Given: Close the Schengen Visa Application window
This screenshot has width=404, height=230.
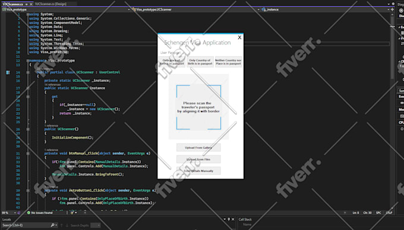Looking at the screenshot, I should click(239, 37).
